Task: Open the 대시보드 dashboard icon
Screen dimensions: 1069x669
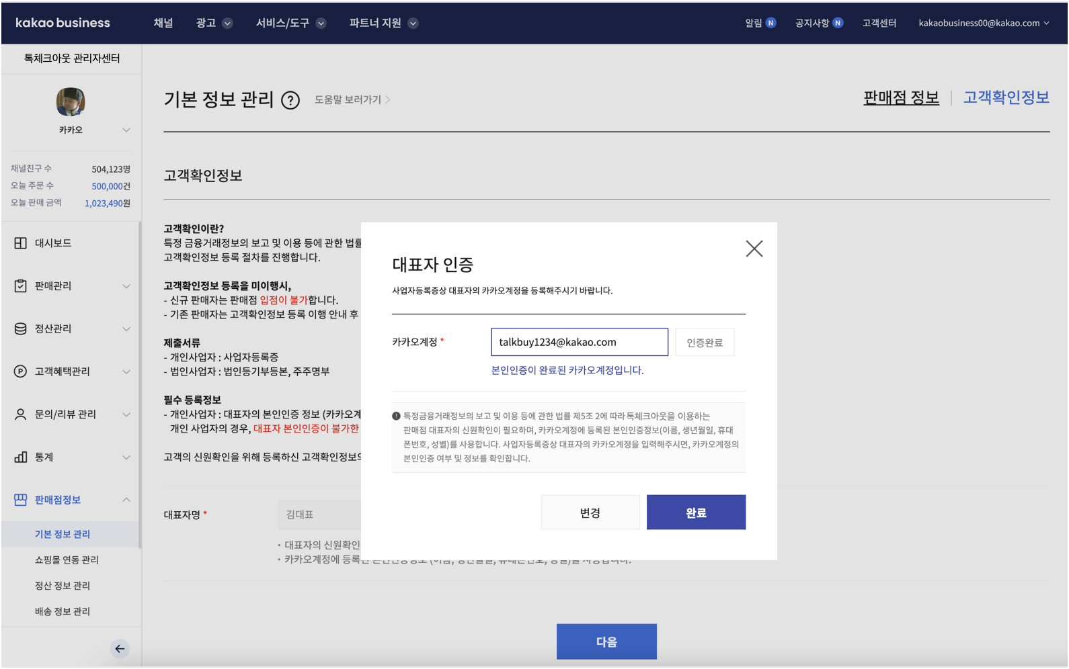Action: [21, 243]
